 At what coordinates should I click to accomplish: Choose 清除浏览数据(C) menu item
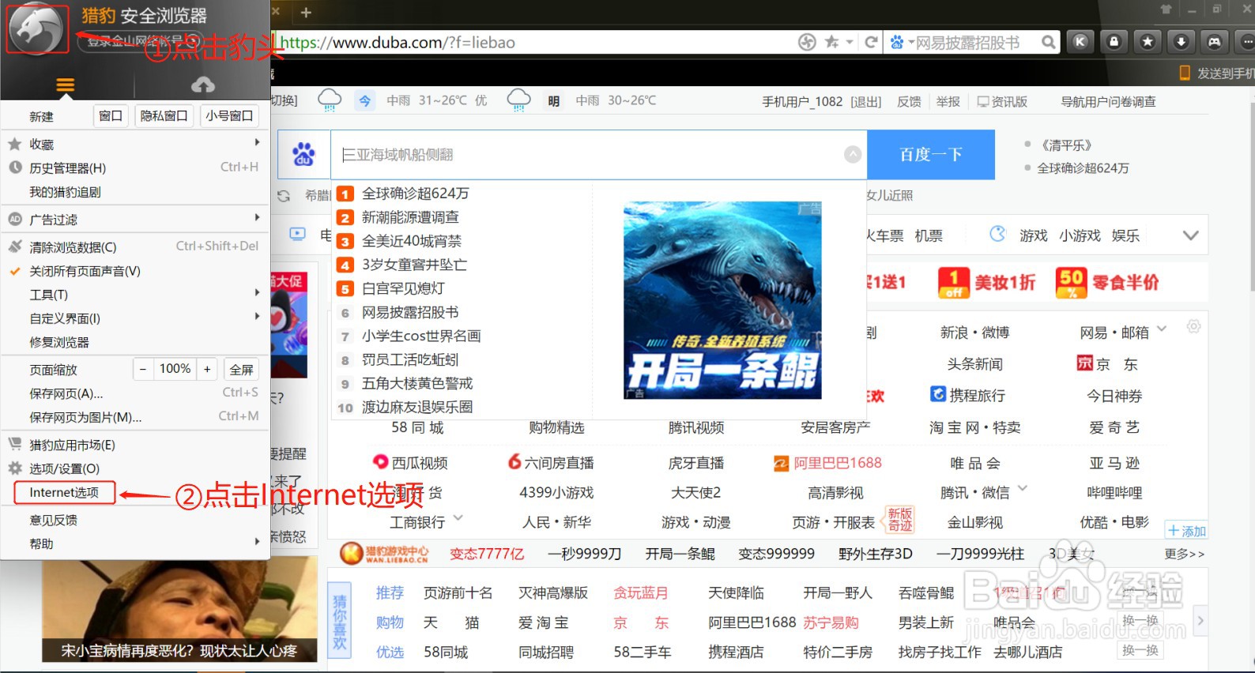pyautogui.click(x=134, y=246)
